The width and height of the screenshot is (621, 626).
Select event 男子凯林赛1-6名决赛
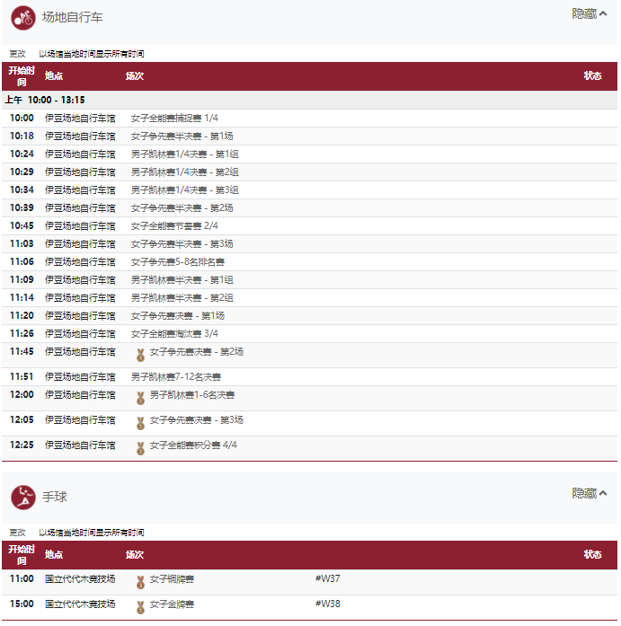pyautogui.click(x=192, y=395)
